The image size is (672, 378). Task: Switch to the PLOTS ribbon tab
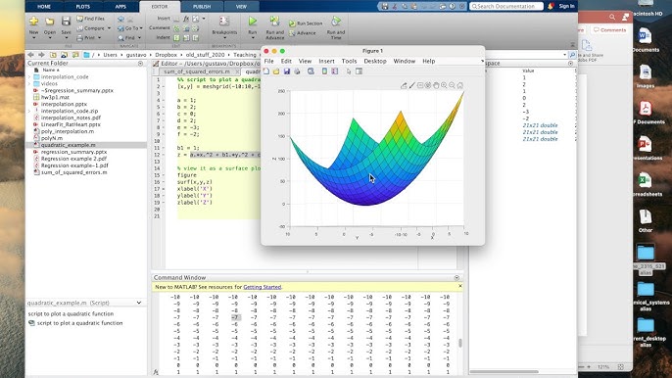tap(82, 7)
